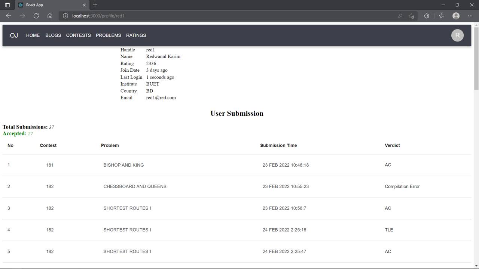The height and width of the screenshot is (269, 479).
Task: Go to browser home page
Action: 50,16
